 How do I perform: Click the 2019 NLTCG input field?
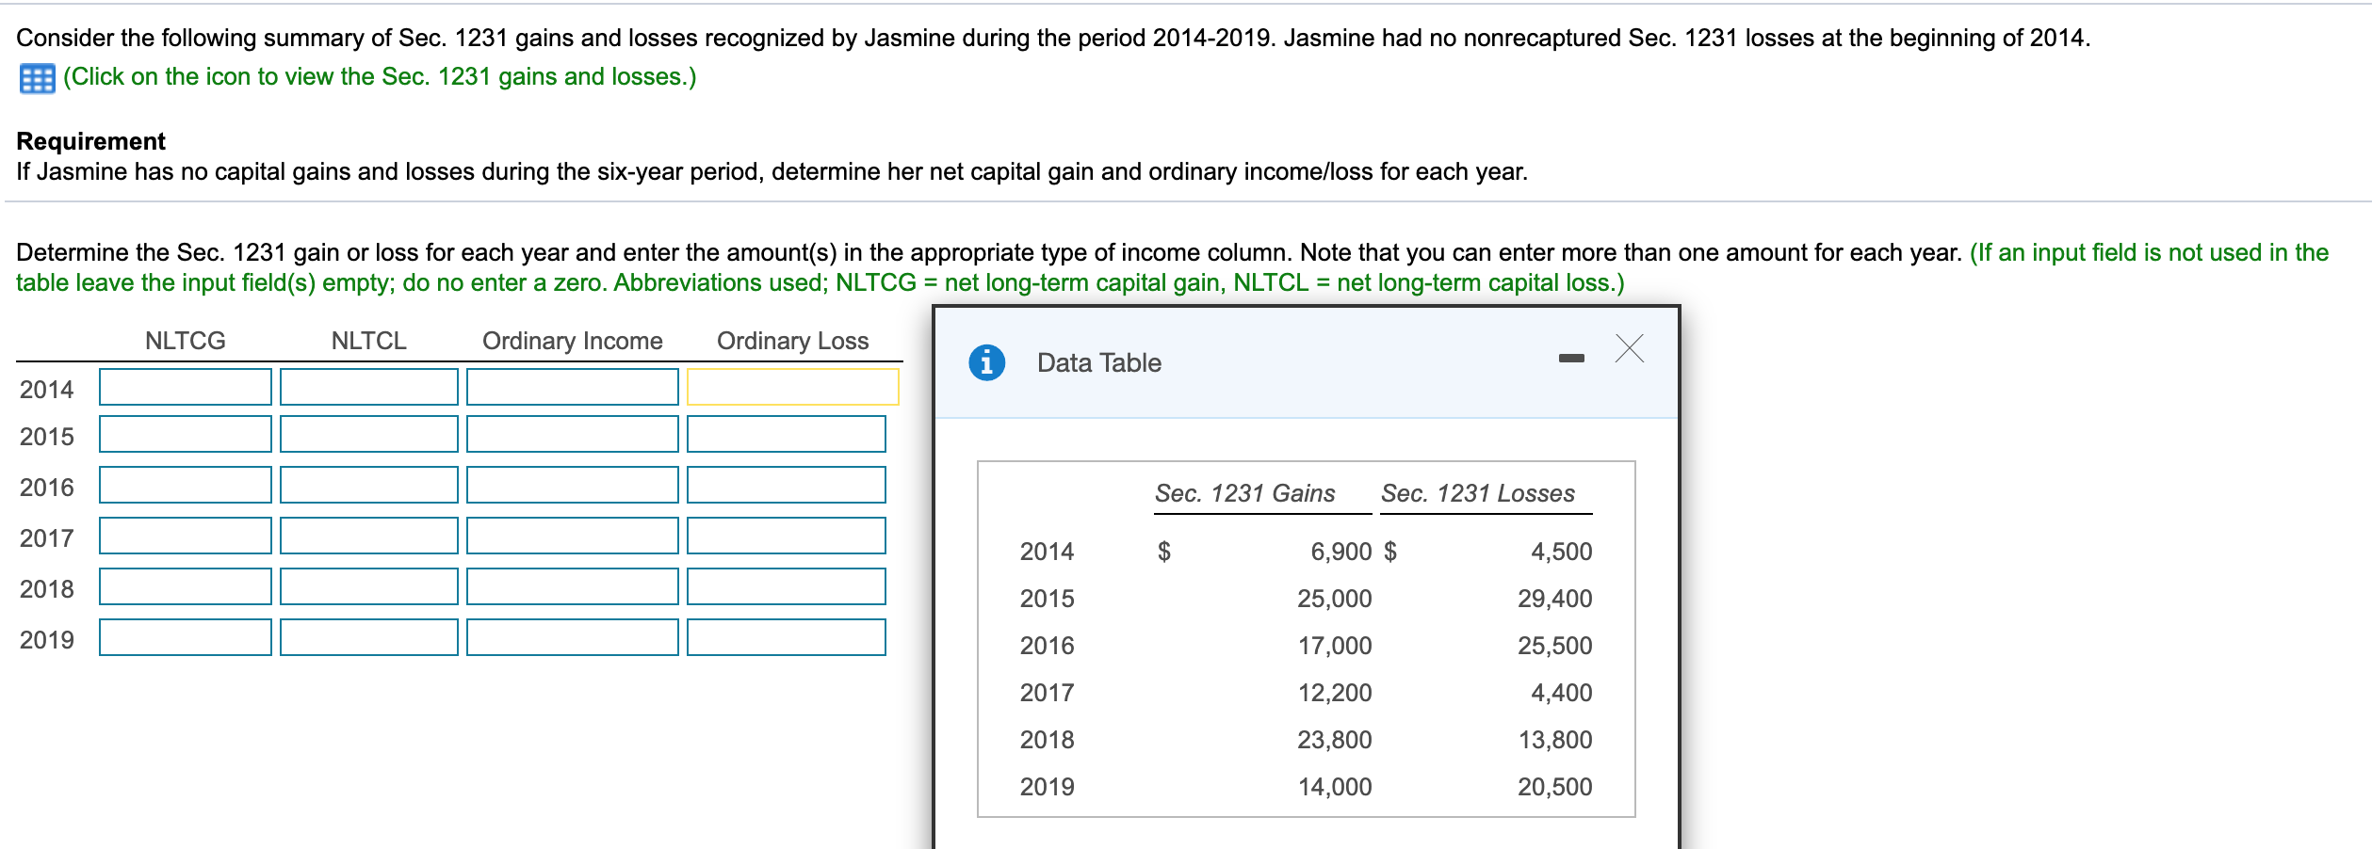click(x=185, y=637)
